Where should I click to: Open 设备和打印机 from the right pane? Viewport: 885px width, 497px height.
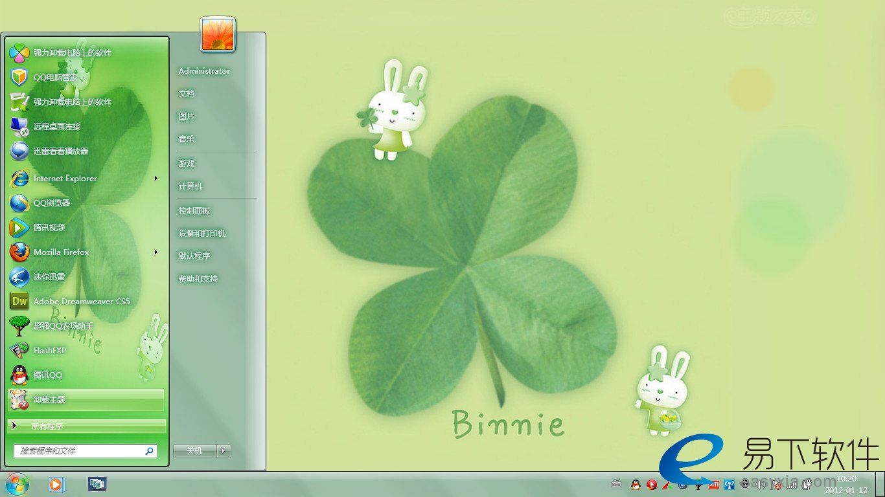202,234
